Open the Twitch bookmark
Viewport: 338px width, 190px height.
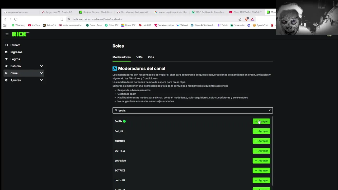pyautogui.click(x=223, y=25)
